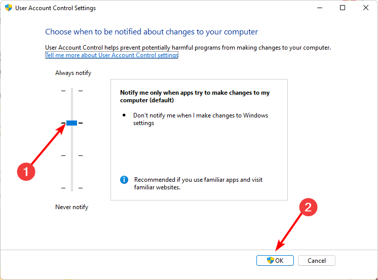Click the 'Choose when to be notified' heading
The image size is (378, 280).
point(152,32)
